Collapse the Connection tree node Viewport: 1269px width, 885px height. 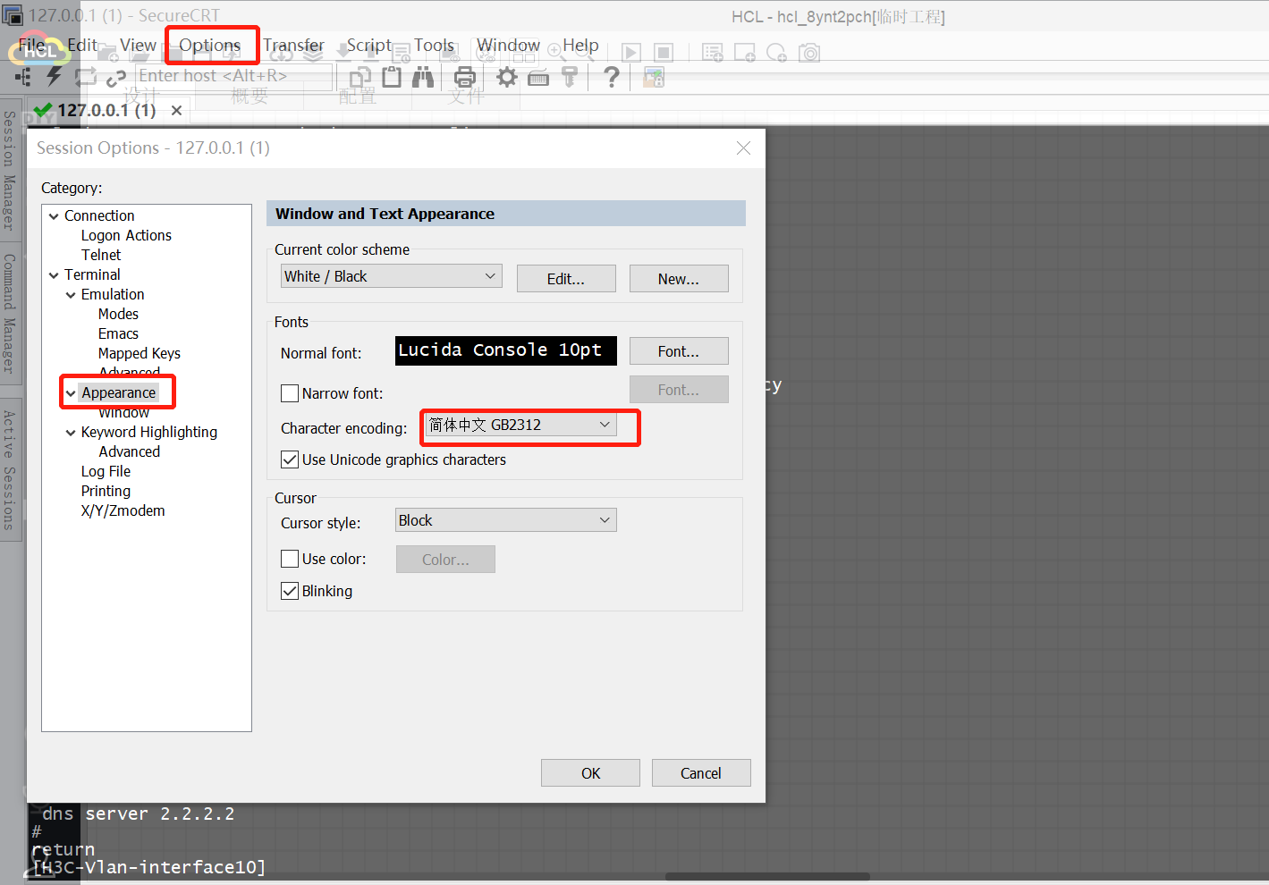pyautogui.click(x=54, y=216)
